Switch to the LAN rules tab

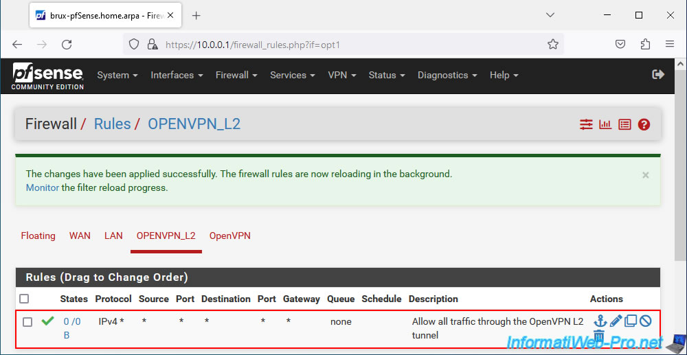point(113,236)
